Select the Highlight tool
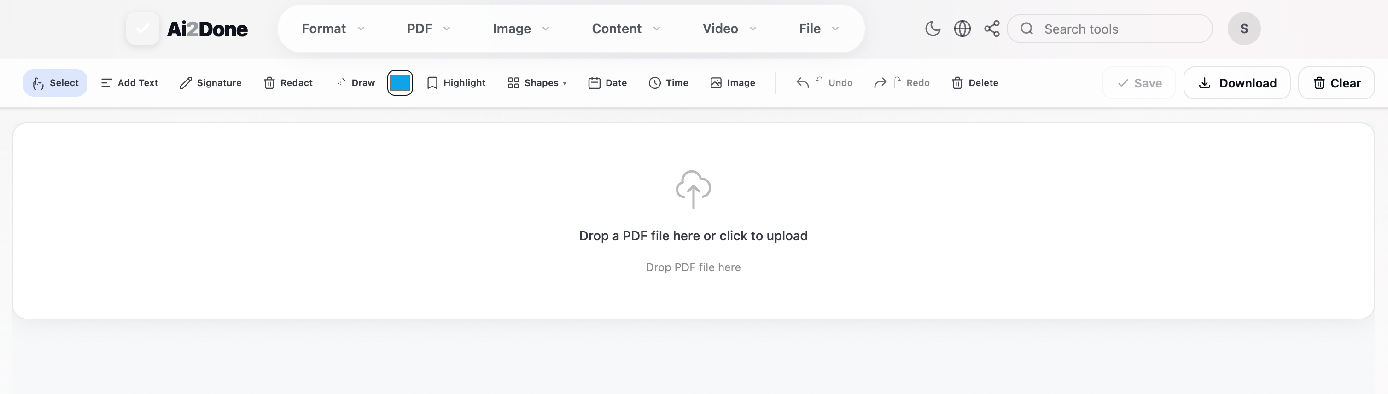 pos(456,83)
